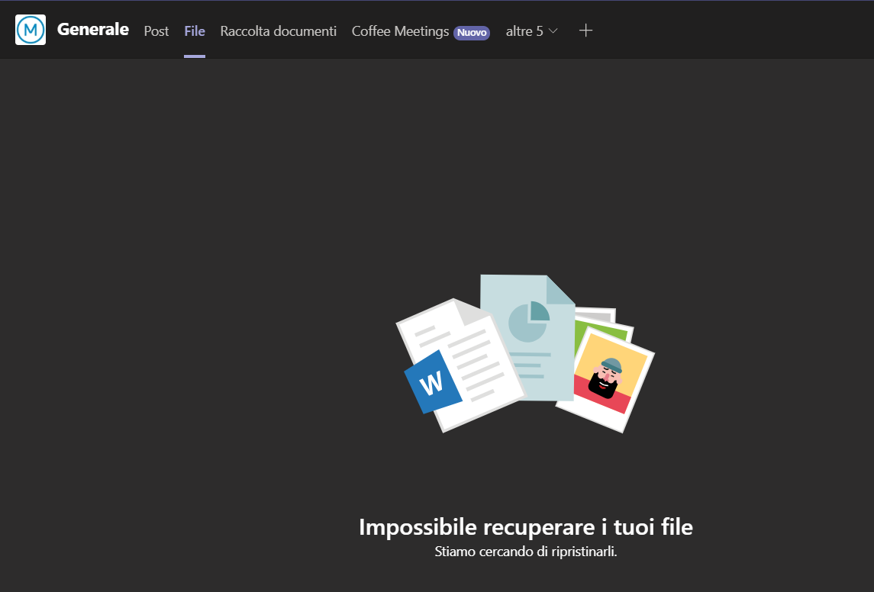Open the Post tab

coord(156,31)
